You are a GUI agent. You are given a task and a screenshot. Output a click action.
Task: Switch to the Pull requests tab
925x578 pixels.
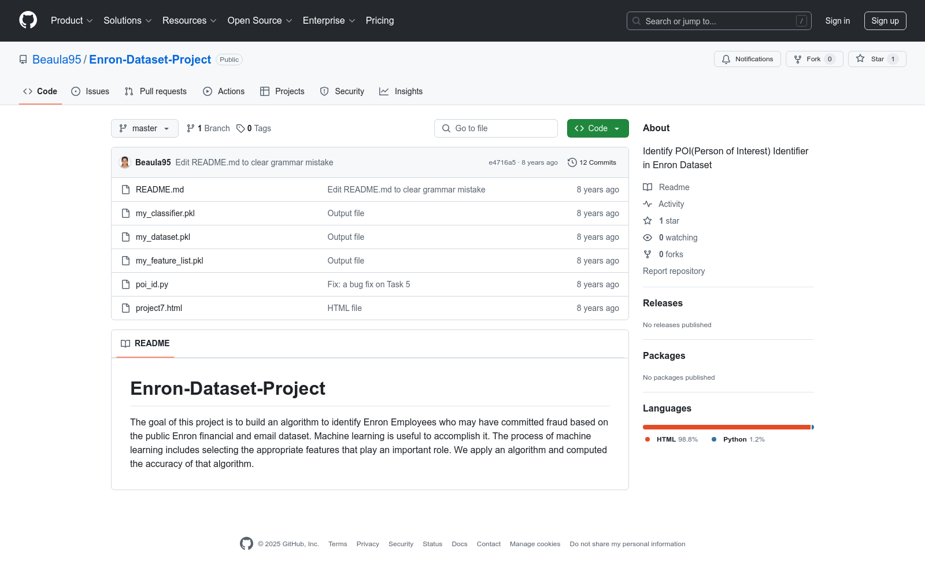(156, 91)
